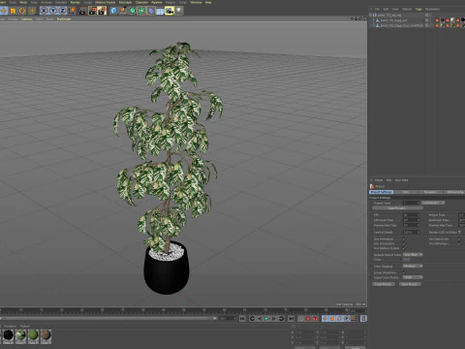Click the red Record Active Objects button
The image size is (465, 349).
308,319
